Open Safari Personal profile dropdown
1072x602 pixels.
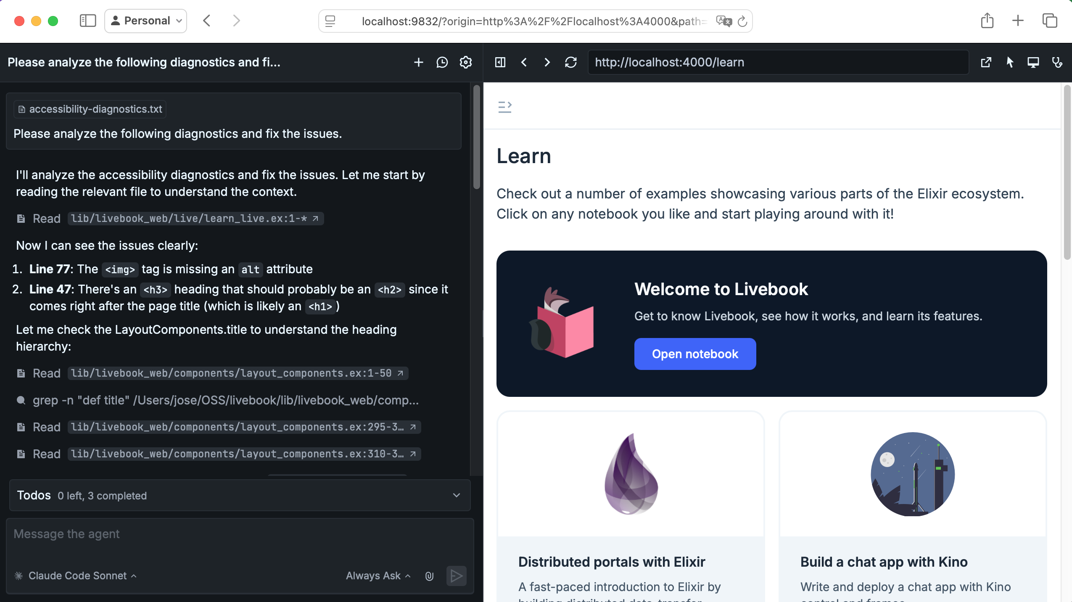[146, 21]
